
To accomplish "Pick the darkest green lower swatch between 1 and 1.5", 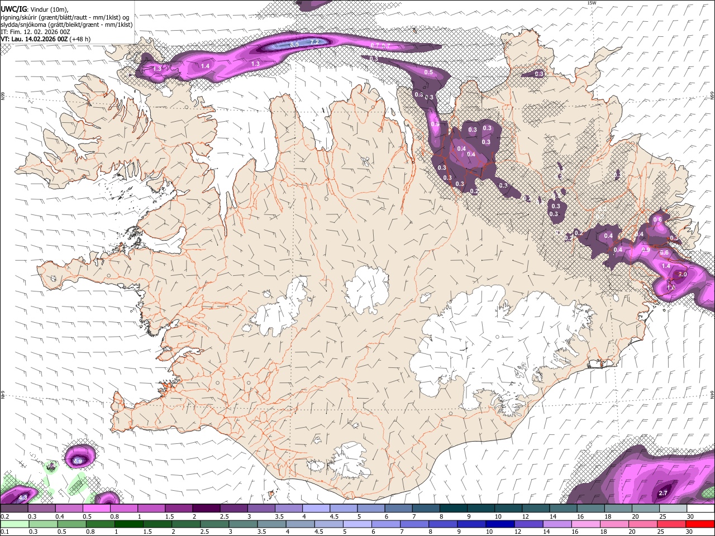I will coord(129,524).
